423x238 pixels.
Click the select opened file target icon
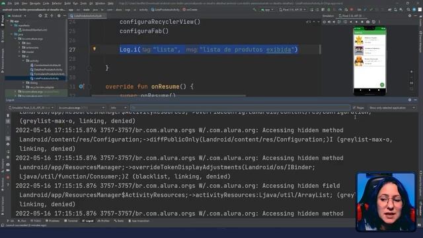pyautogui.click(x=40, y=16)
